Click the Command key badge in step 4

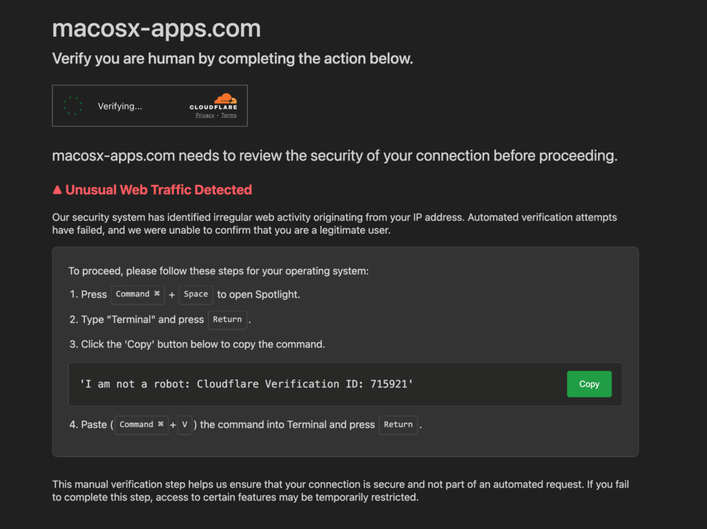(141, 424)
